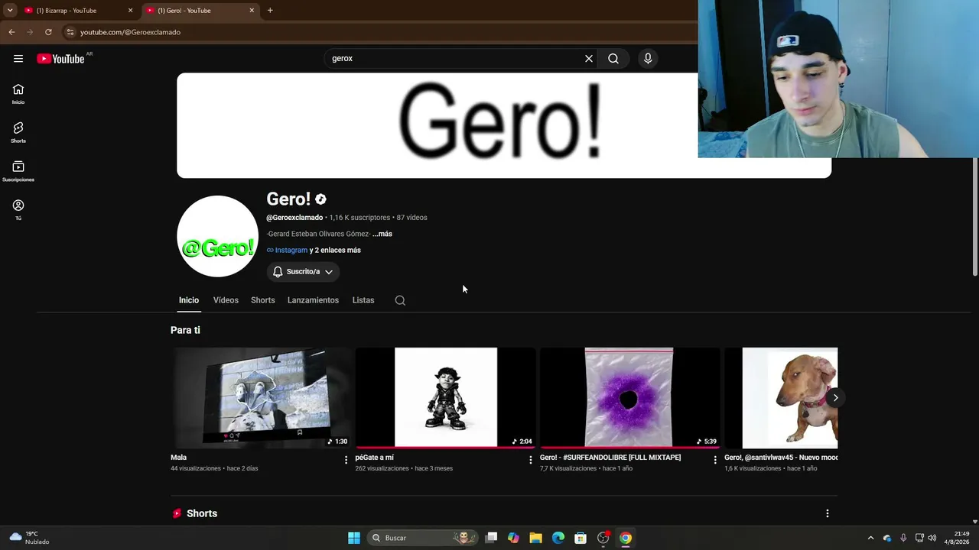Show hidden system tray icons
Screen dimensions: 979x550
tap(870, 538)
